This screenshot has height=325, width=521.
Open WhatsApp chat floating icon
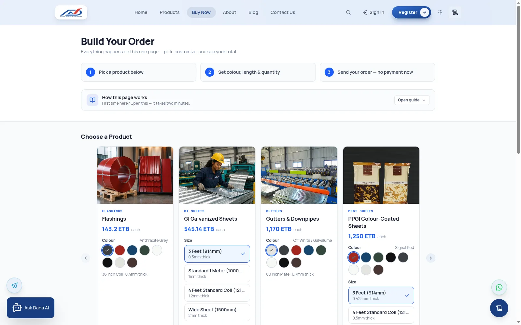(x=499, y=287)
